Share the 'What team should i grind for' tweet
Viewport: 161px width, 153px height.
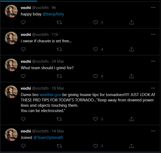coord(131,76)
